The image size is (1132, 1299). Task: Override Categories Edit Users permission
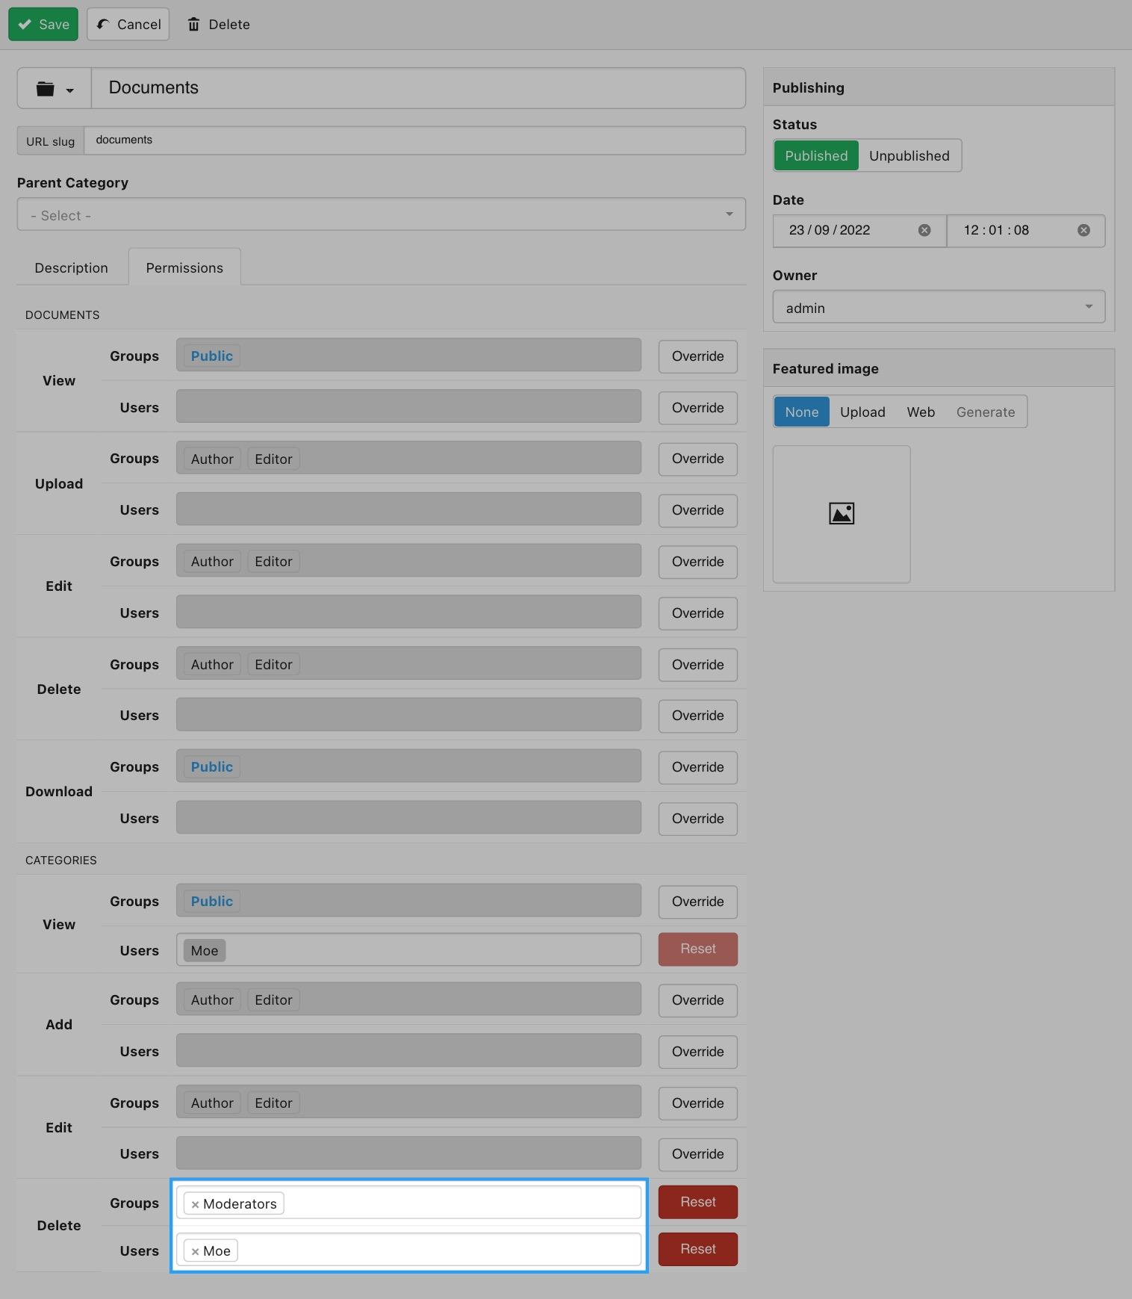coord(697,1154)
